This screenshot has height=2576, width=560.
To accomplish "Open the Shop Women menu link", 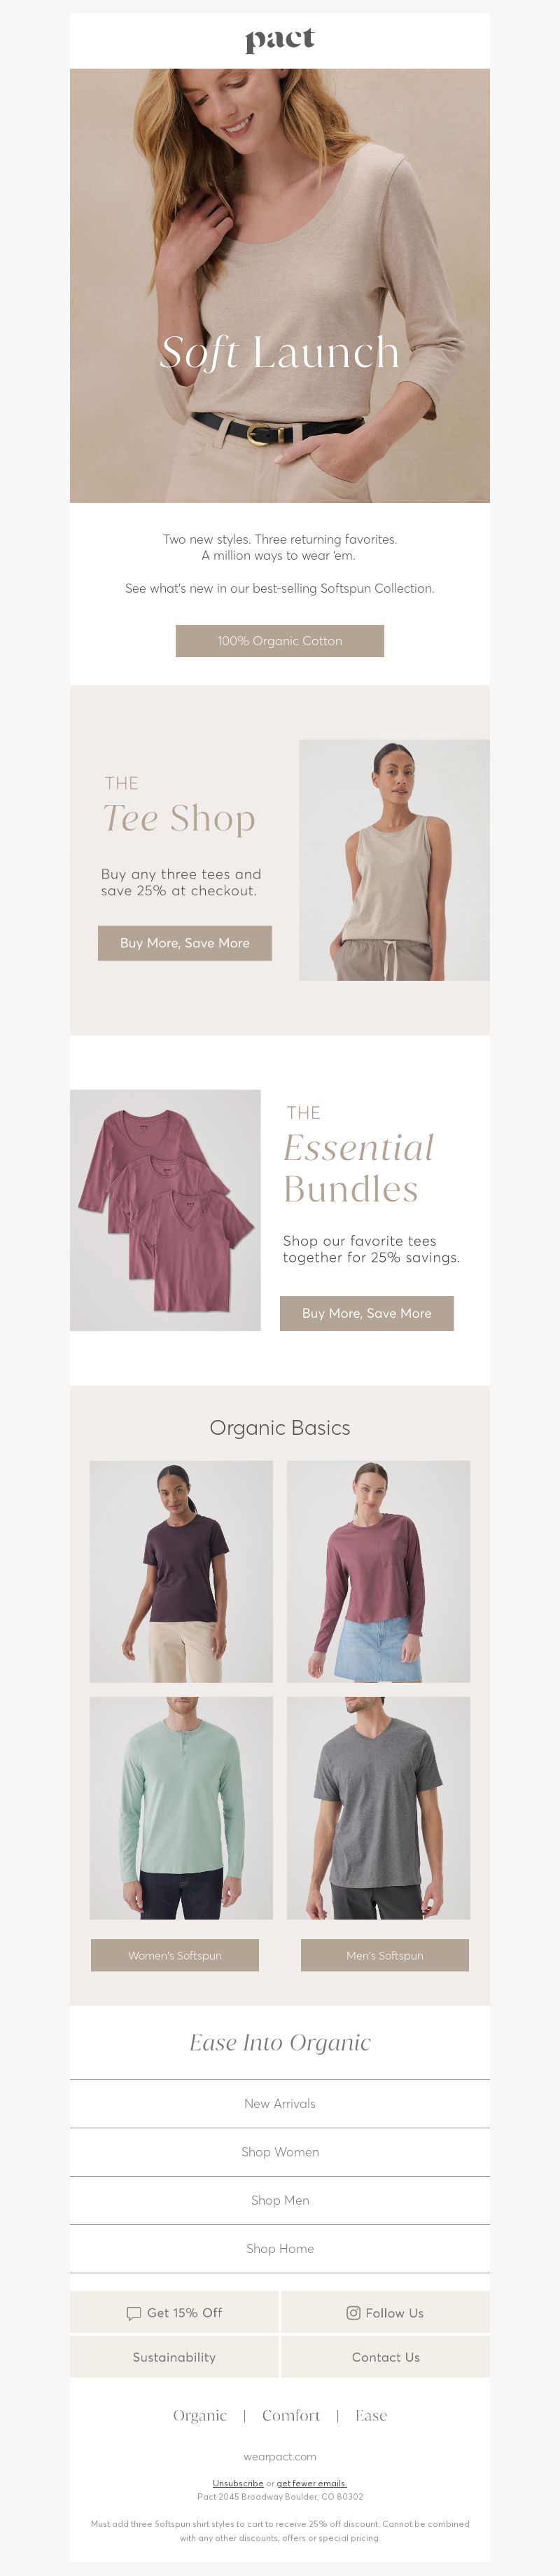I will [280, 2152].
